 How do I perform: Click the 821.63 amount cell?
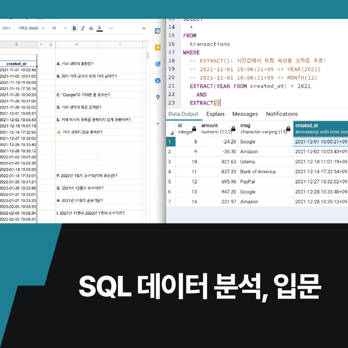[x=218, y=161]
